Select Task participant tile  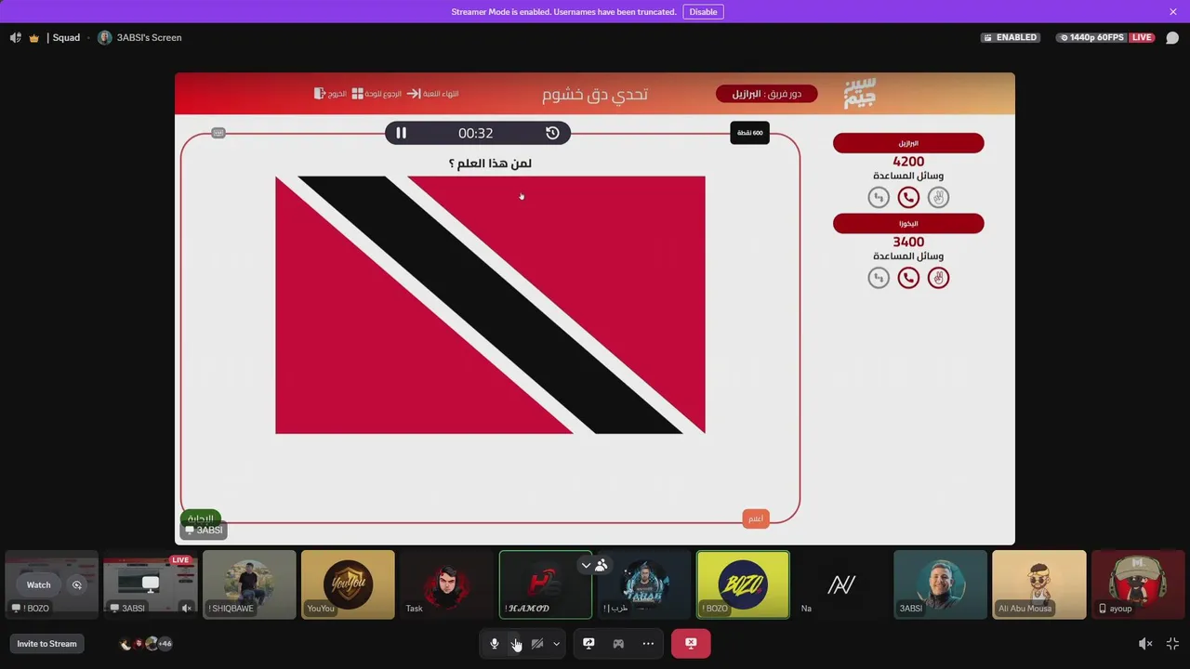(x=446, y=584)
